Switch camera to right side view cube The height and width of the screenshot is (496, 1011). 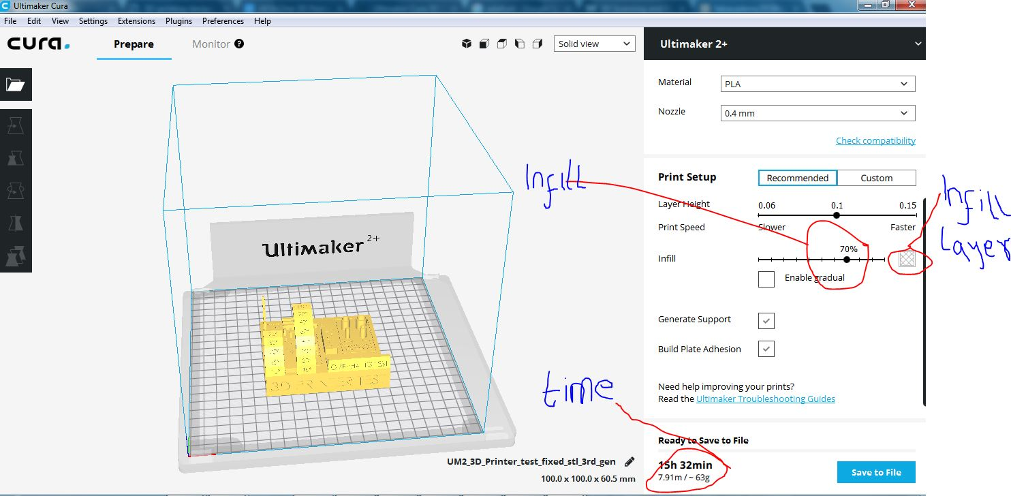tap(538, 44)
